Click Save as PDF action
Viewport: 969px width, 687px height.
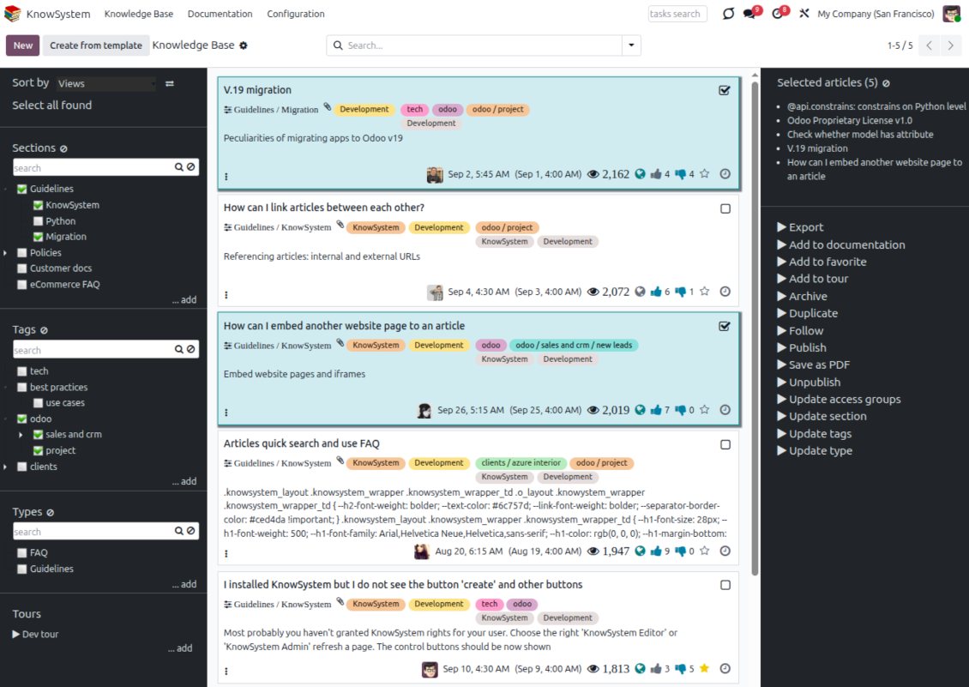818,365
